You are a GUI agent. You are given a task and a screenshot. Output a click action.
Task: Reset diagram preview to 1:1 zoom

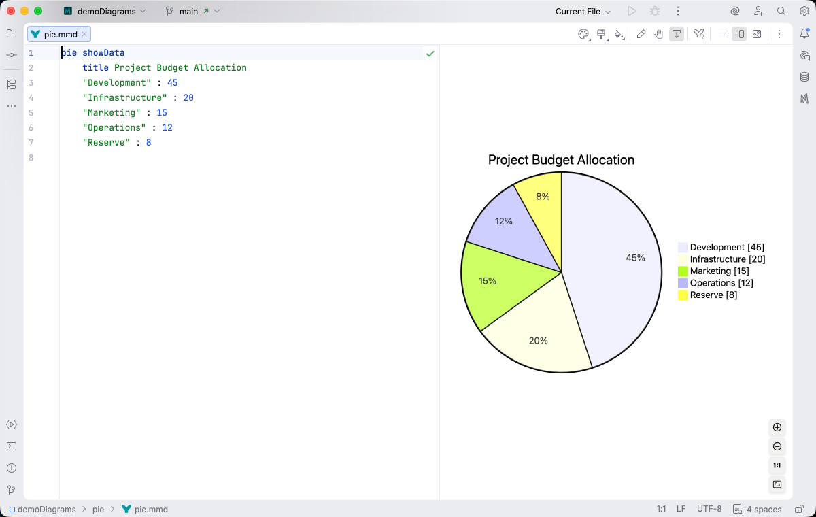click(777, 465)
